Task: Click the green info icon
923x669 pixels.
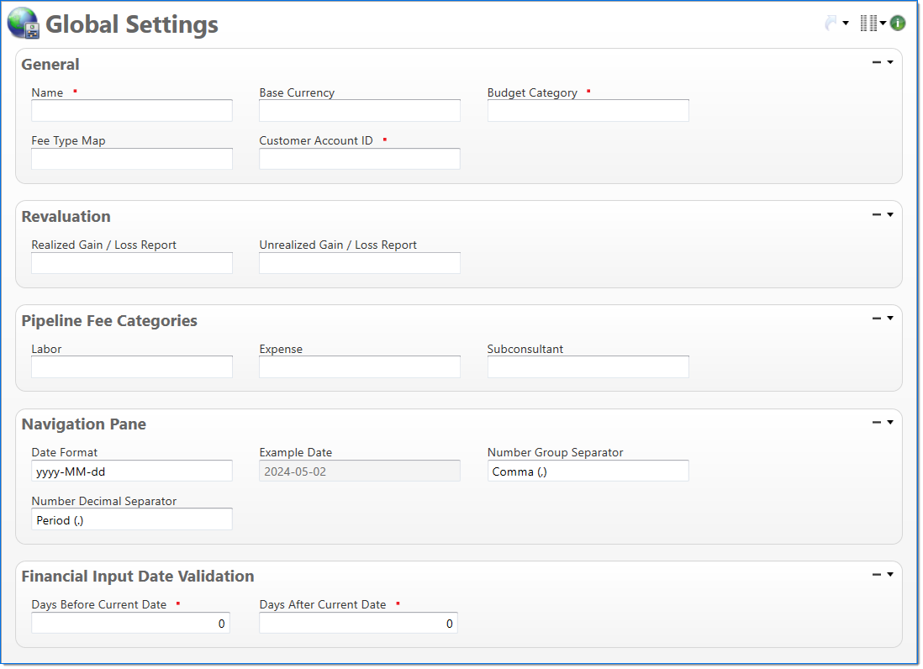Action: pos(898,24)
